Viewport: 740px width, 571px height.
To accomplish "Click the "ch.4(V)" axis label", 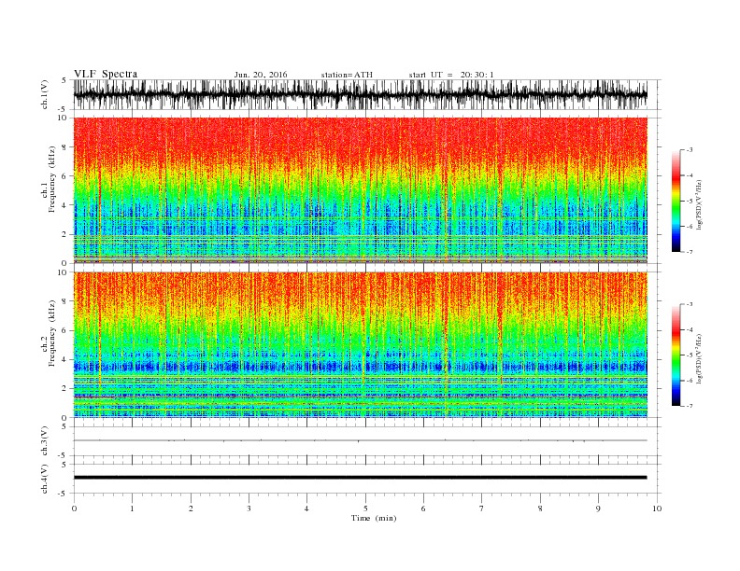I will [x=45, y=479].
